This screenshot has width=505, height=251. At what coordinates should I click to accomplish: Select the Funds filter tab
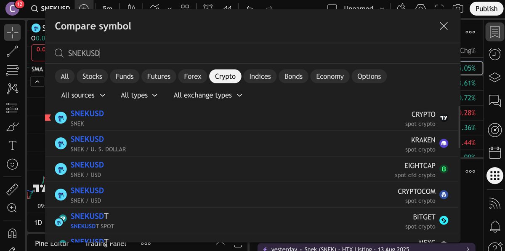[125, 76]
